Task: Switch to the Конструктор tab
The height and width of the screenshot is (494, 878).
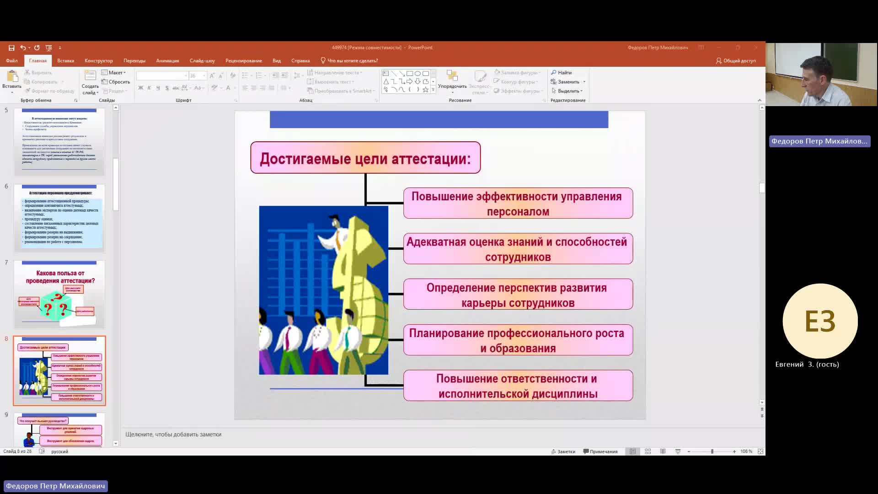Action: (x=99, y=60)
